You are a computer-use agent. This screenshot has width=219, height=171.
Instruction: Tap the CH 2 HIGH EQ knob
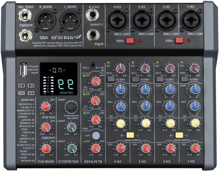pos(170,90)
